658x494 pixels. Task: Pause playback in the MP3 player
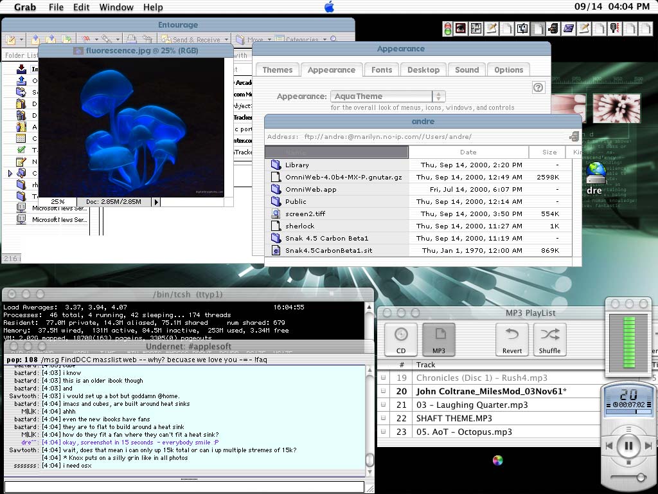[628, 445]
